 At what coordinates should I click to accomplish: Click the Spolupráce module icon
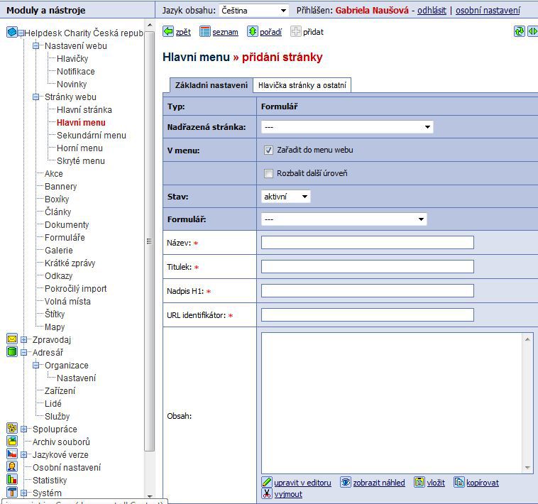(12, 428)
